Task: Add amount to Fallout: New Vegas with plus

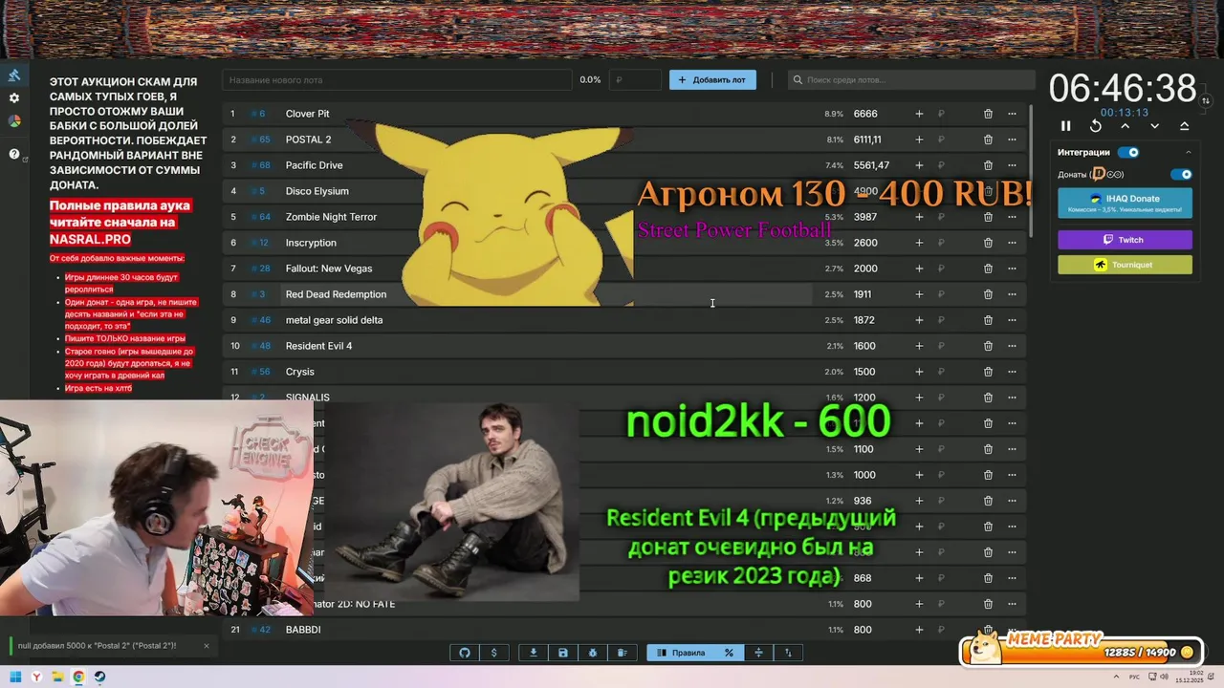Action: (919, 269)
